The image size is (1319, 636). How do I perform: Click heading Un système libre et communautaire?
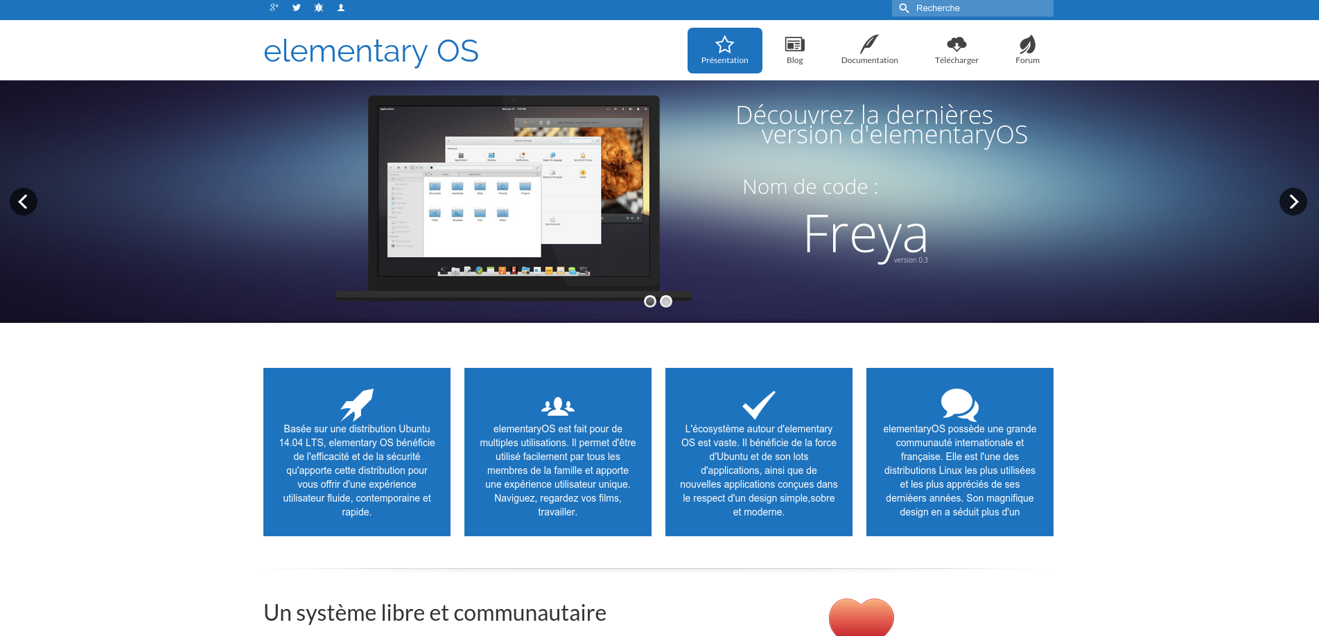[x=435, y=613]
